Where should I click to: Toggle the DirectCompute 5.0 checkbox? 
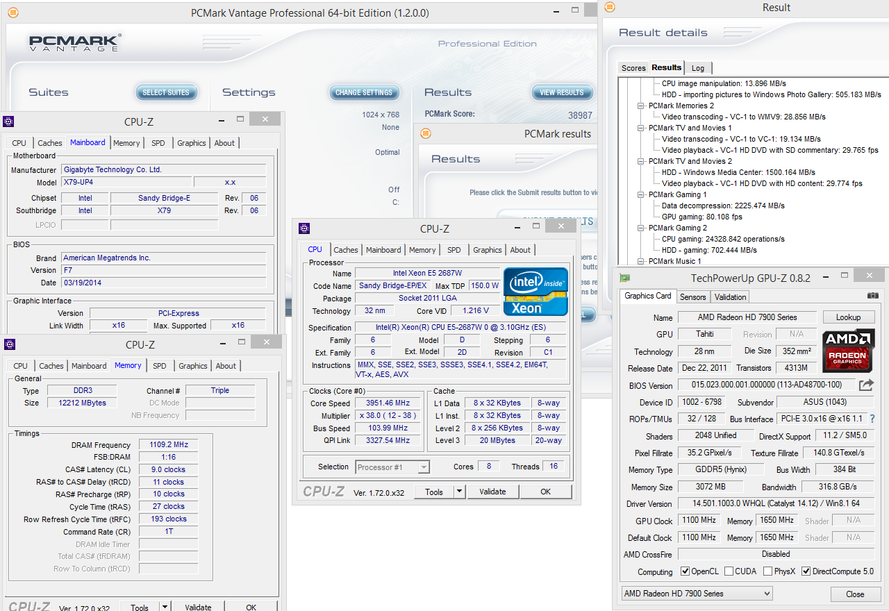coord(806,571)
